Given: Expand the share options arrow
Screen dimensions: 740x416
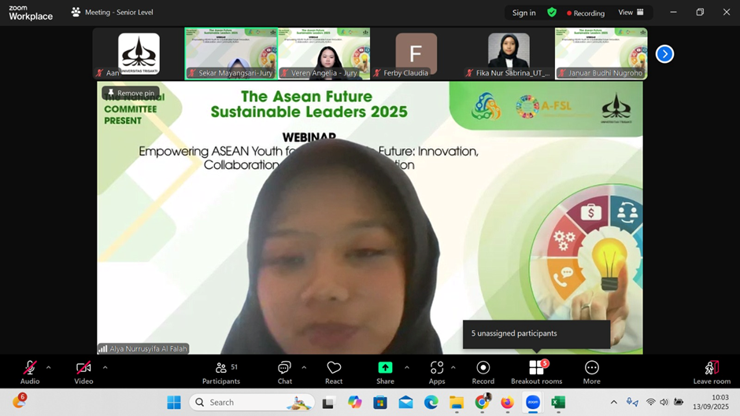Looking at the screenshot, I should coord(407,367).
